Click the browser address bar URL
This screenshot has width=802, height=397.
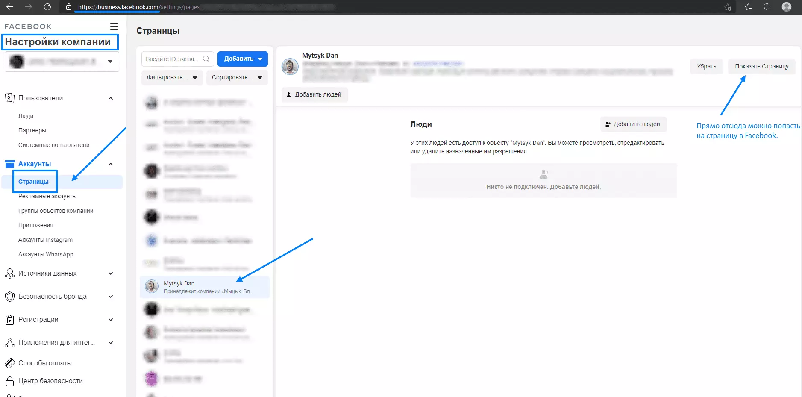[x=139, y=7]
